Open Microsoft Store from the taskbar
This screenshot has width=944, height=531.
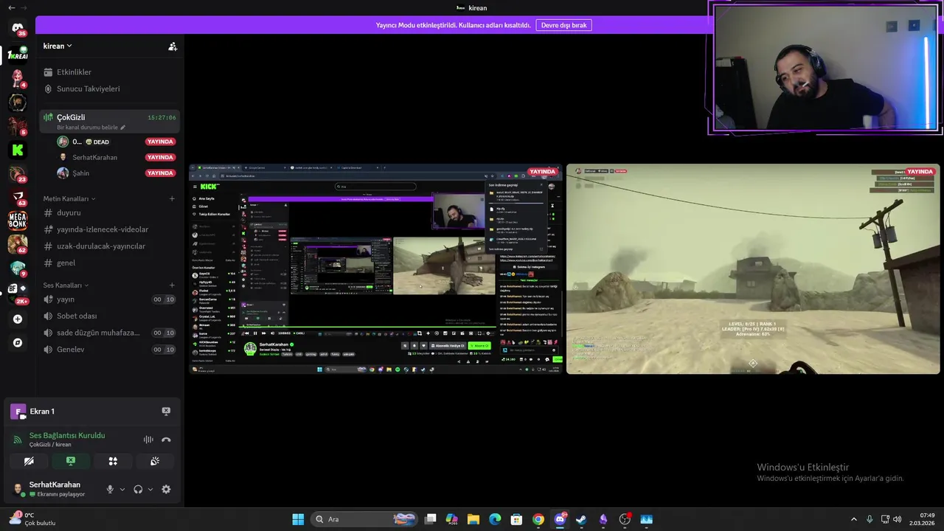(517, 519)
